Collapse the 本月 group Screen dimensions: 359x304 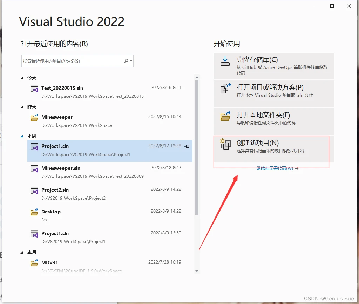[22, 253]
